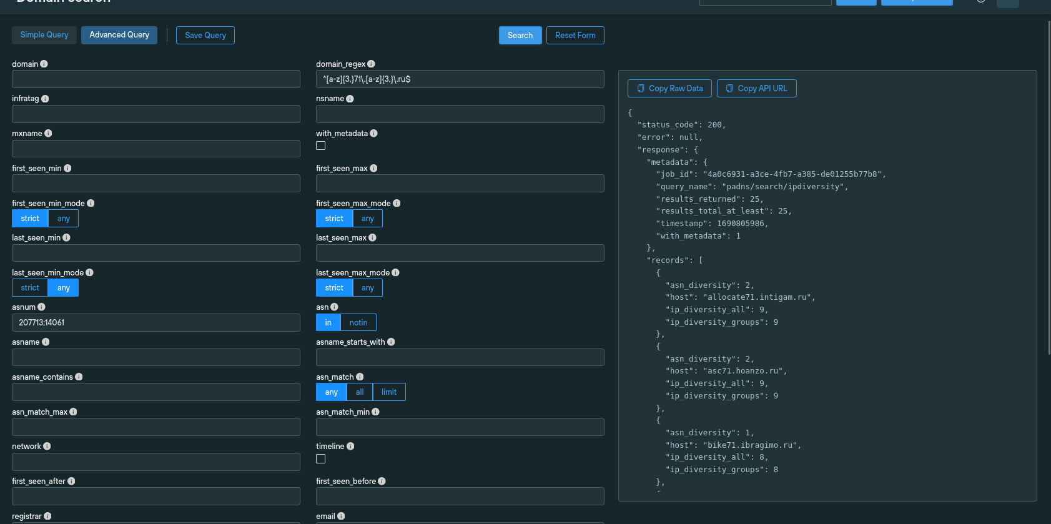Select all for asn_match
The height and width of the screenshot is (524, 1051).
[360, 392]
